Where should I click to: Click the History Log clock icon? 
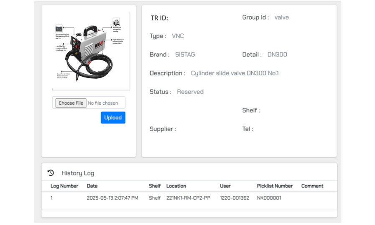pos(51,173)
